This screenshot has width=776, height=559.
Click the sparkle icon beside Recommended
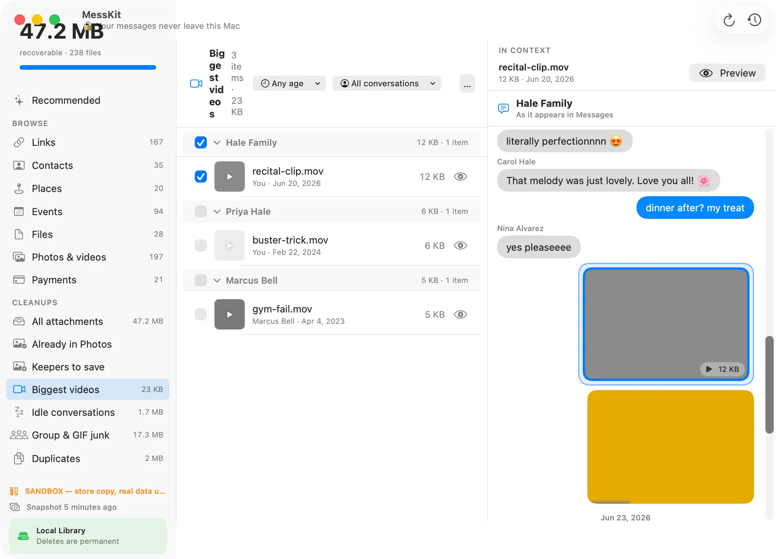[19, 100]
